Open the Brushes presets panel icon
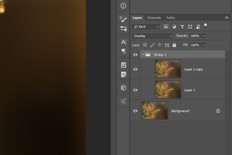 (x=123, y=28)
